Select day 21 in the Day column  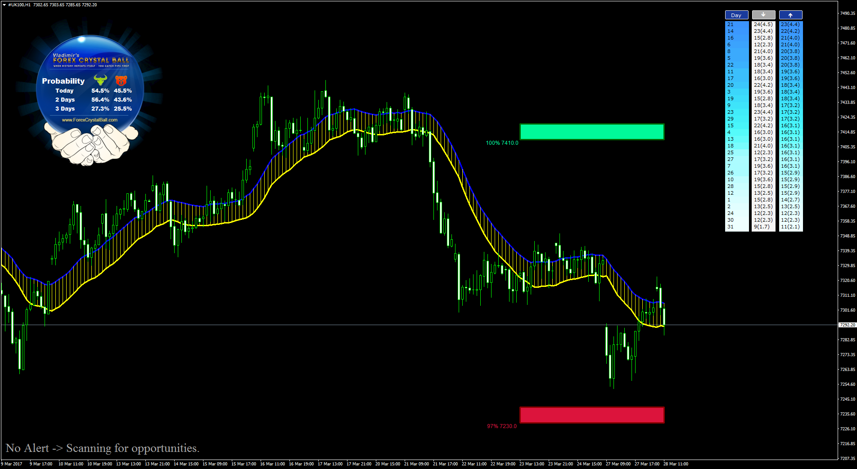pos(731,24)
